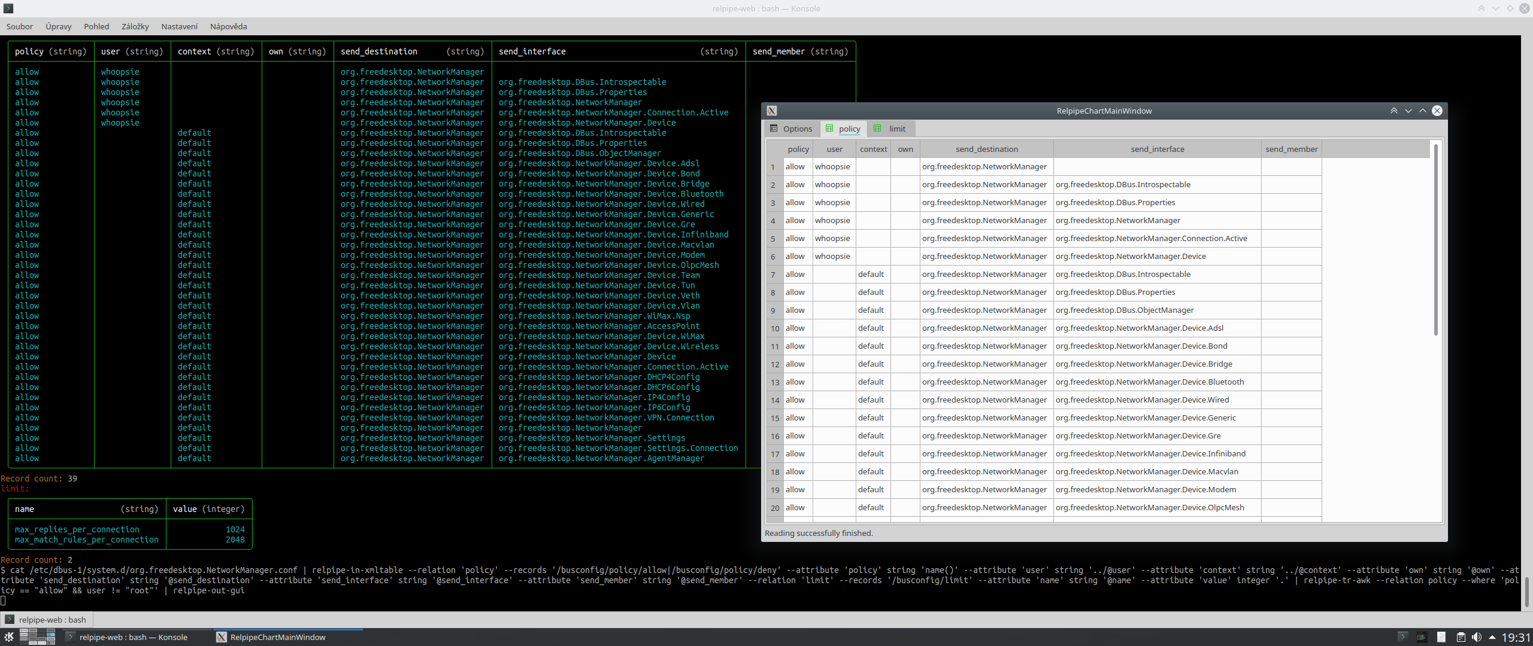The image size is (1533, 646).
Task: Expand hidden system tray icons arrow
Action: click(1492, 637)
